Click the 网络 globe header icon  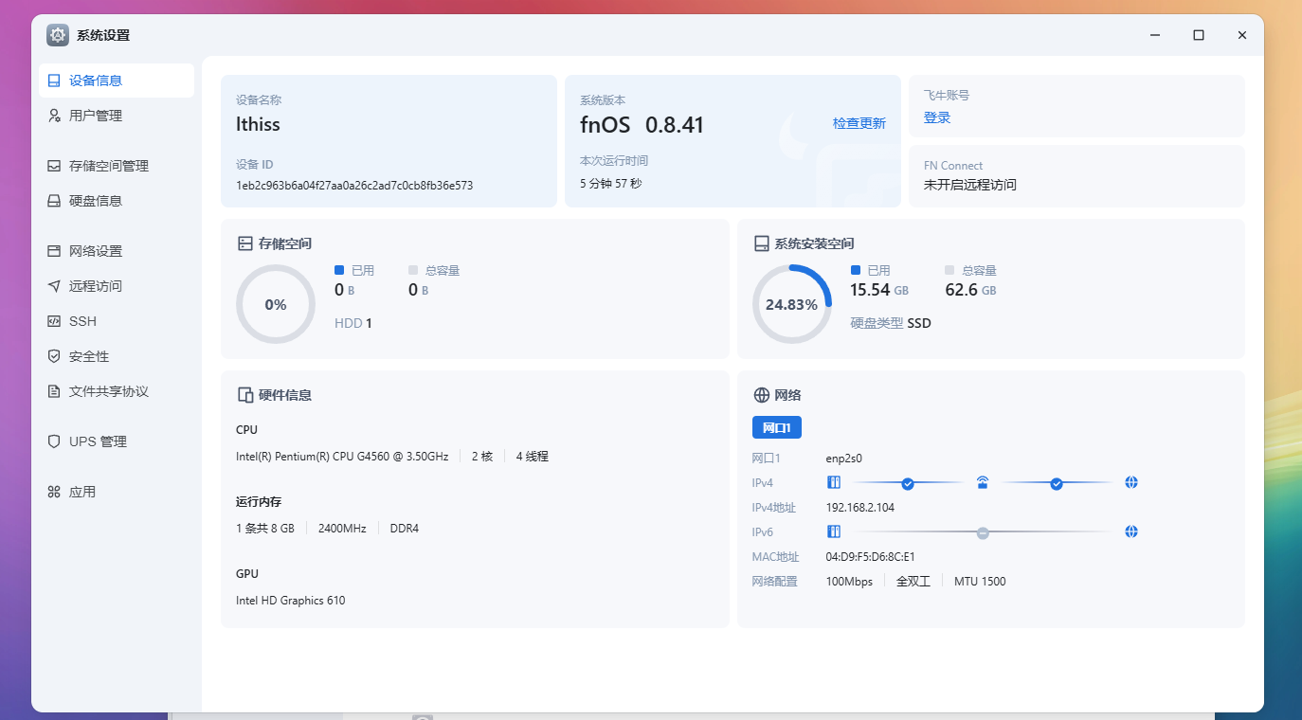coord(762,395)
